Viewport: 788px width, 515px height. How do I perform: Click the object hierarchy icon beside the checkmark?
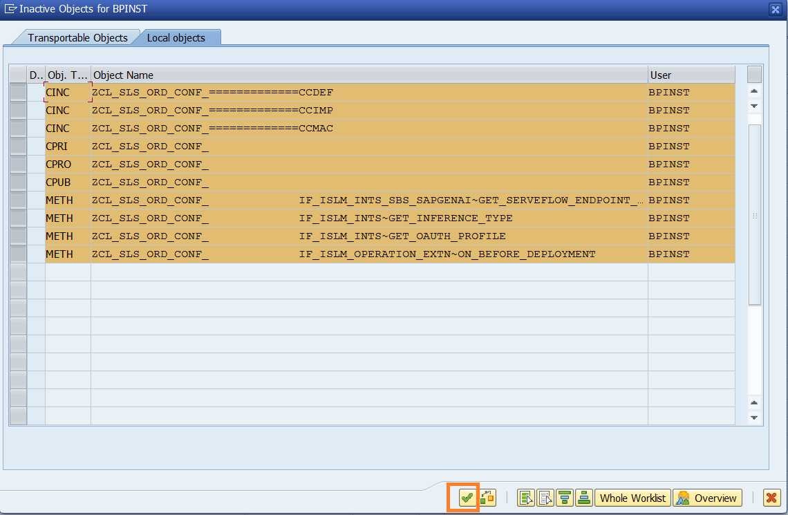point(488,498)
